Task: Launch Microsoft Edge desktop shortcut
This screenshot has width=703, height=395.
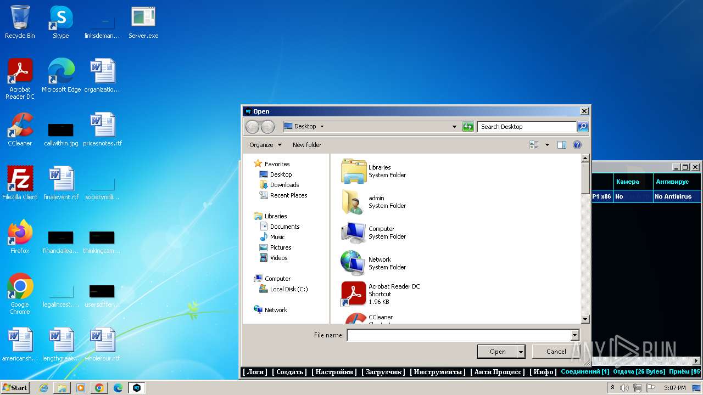Action: [x=61, y=76]
